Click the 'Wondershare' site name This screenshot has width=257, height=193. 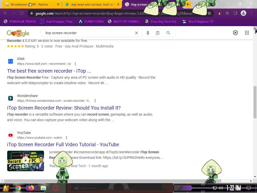pos(27,96)
